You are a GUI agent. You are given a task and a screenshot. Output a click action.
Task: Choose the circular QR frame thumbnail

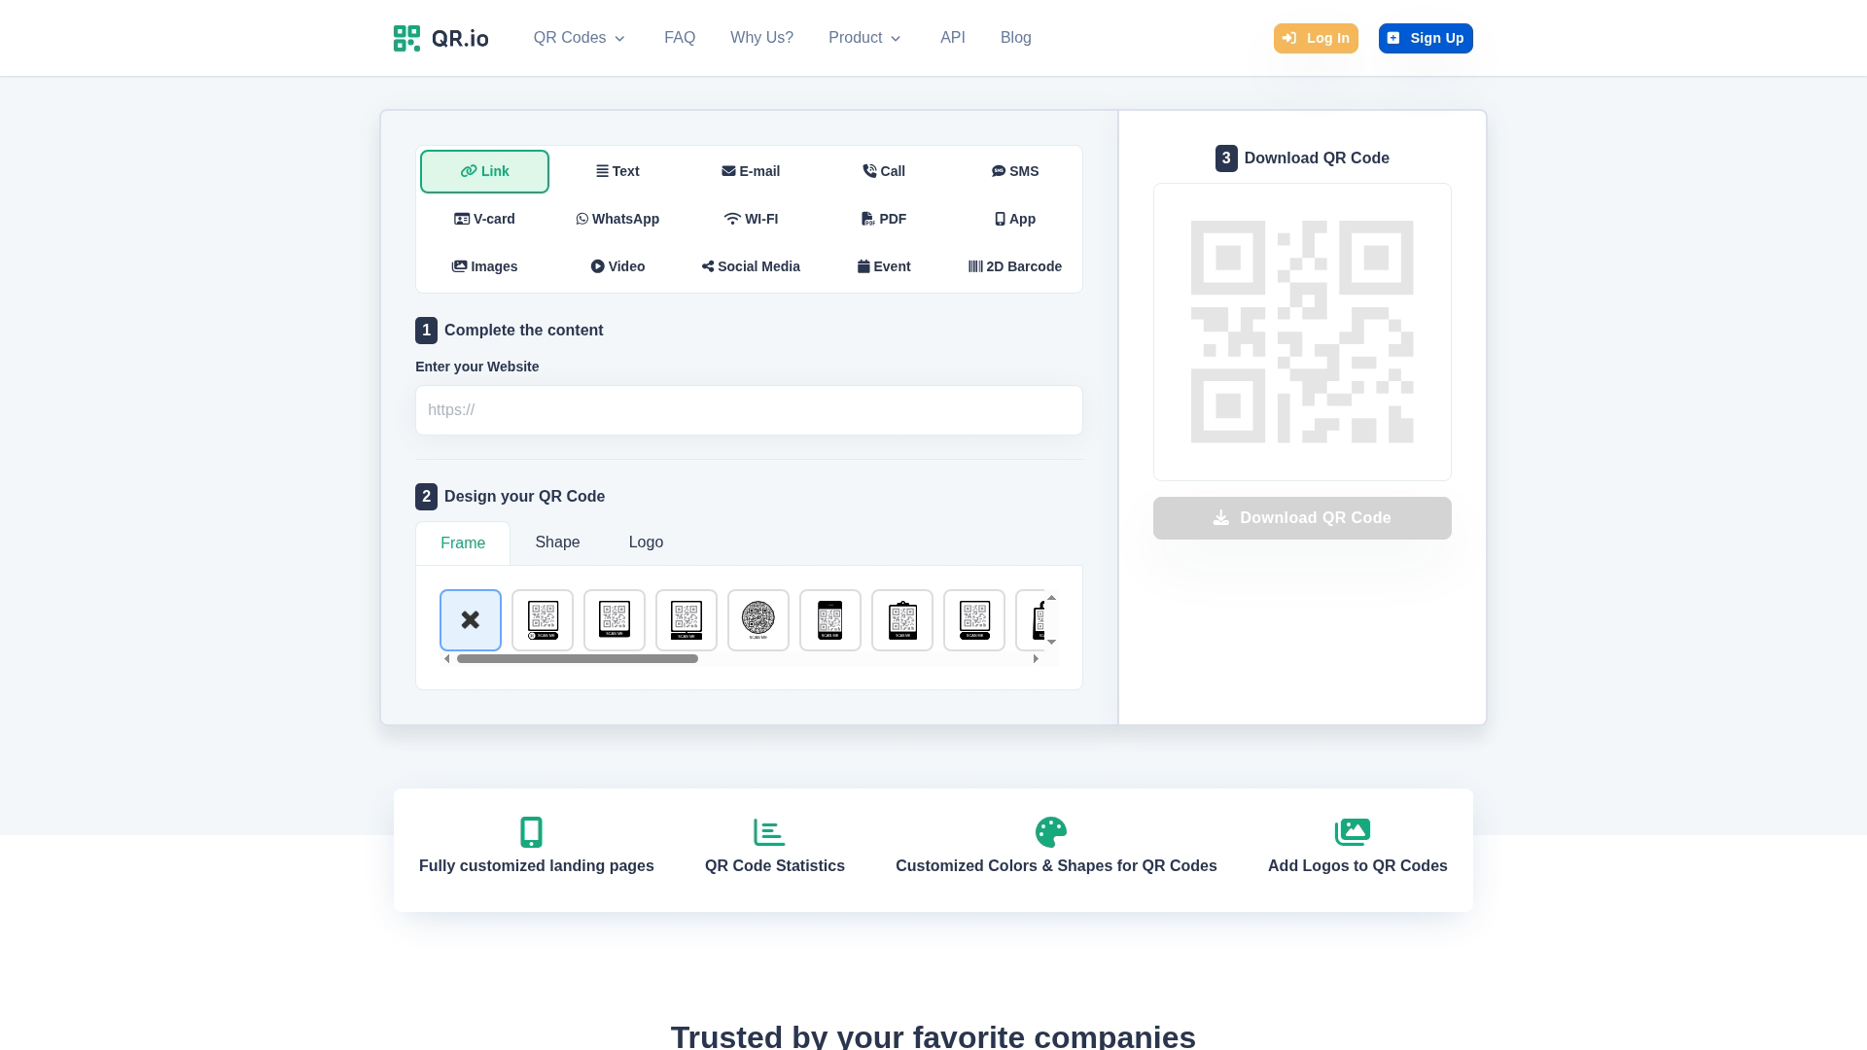(758, 620)
